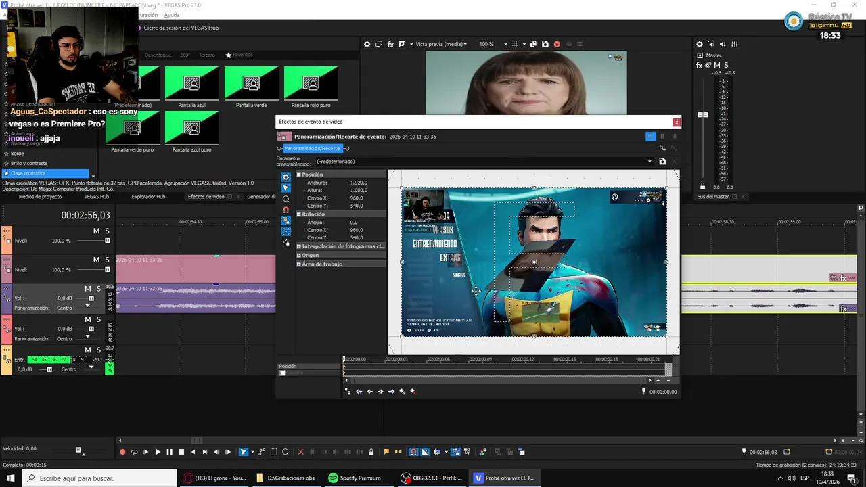This screenshot has width=866, height=487.
Task: Choose the Zoom edit tool magnifier
Action: (x=286, y=452)
